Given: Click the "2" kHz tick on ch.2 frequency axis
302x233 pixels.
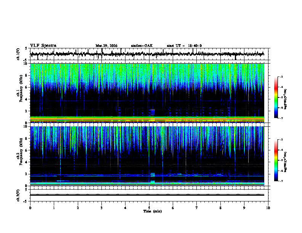Looking at the screenshot, I should coord(27,174).
